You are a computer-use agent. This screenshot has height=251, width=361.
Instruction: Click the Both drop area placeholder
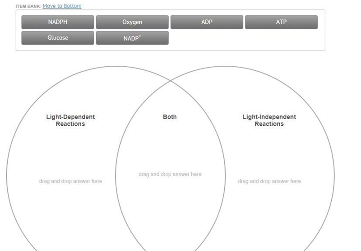click(x=170, y=174)
